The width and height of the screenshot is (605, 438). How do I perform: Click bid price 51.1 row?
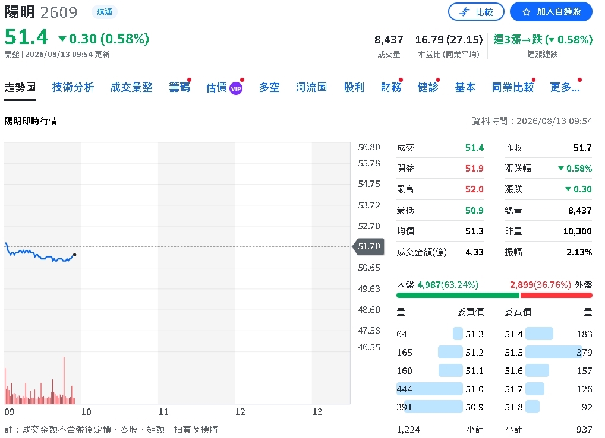coord(440,370)
